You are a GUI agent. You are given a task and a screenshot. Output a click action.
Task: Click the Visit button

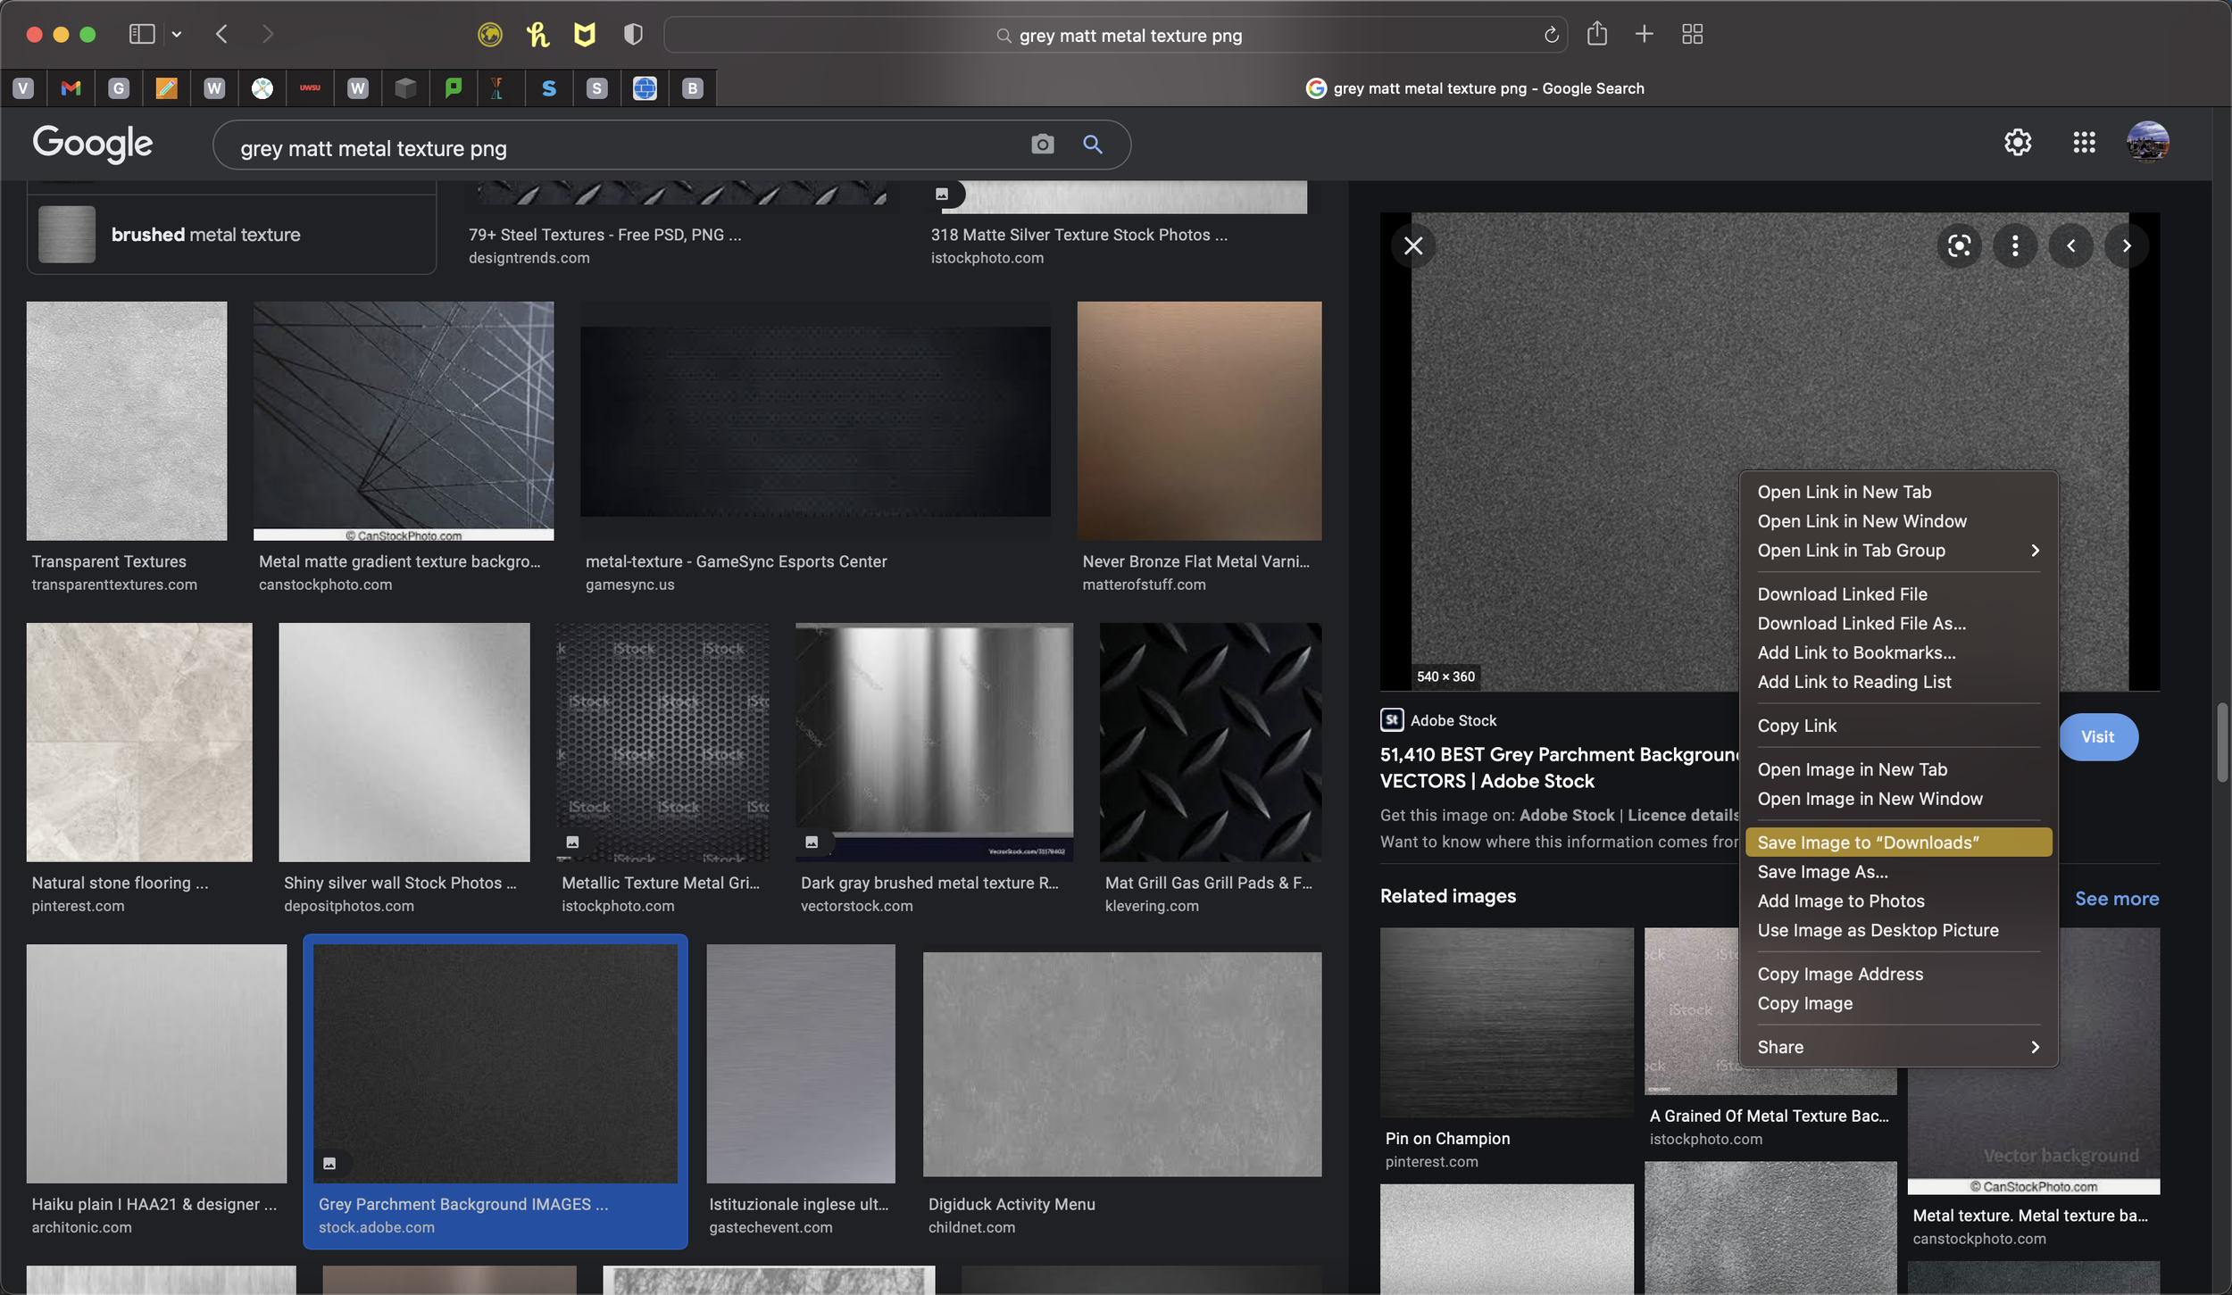tap(2098, 736)
